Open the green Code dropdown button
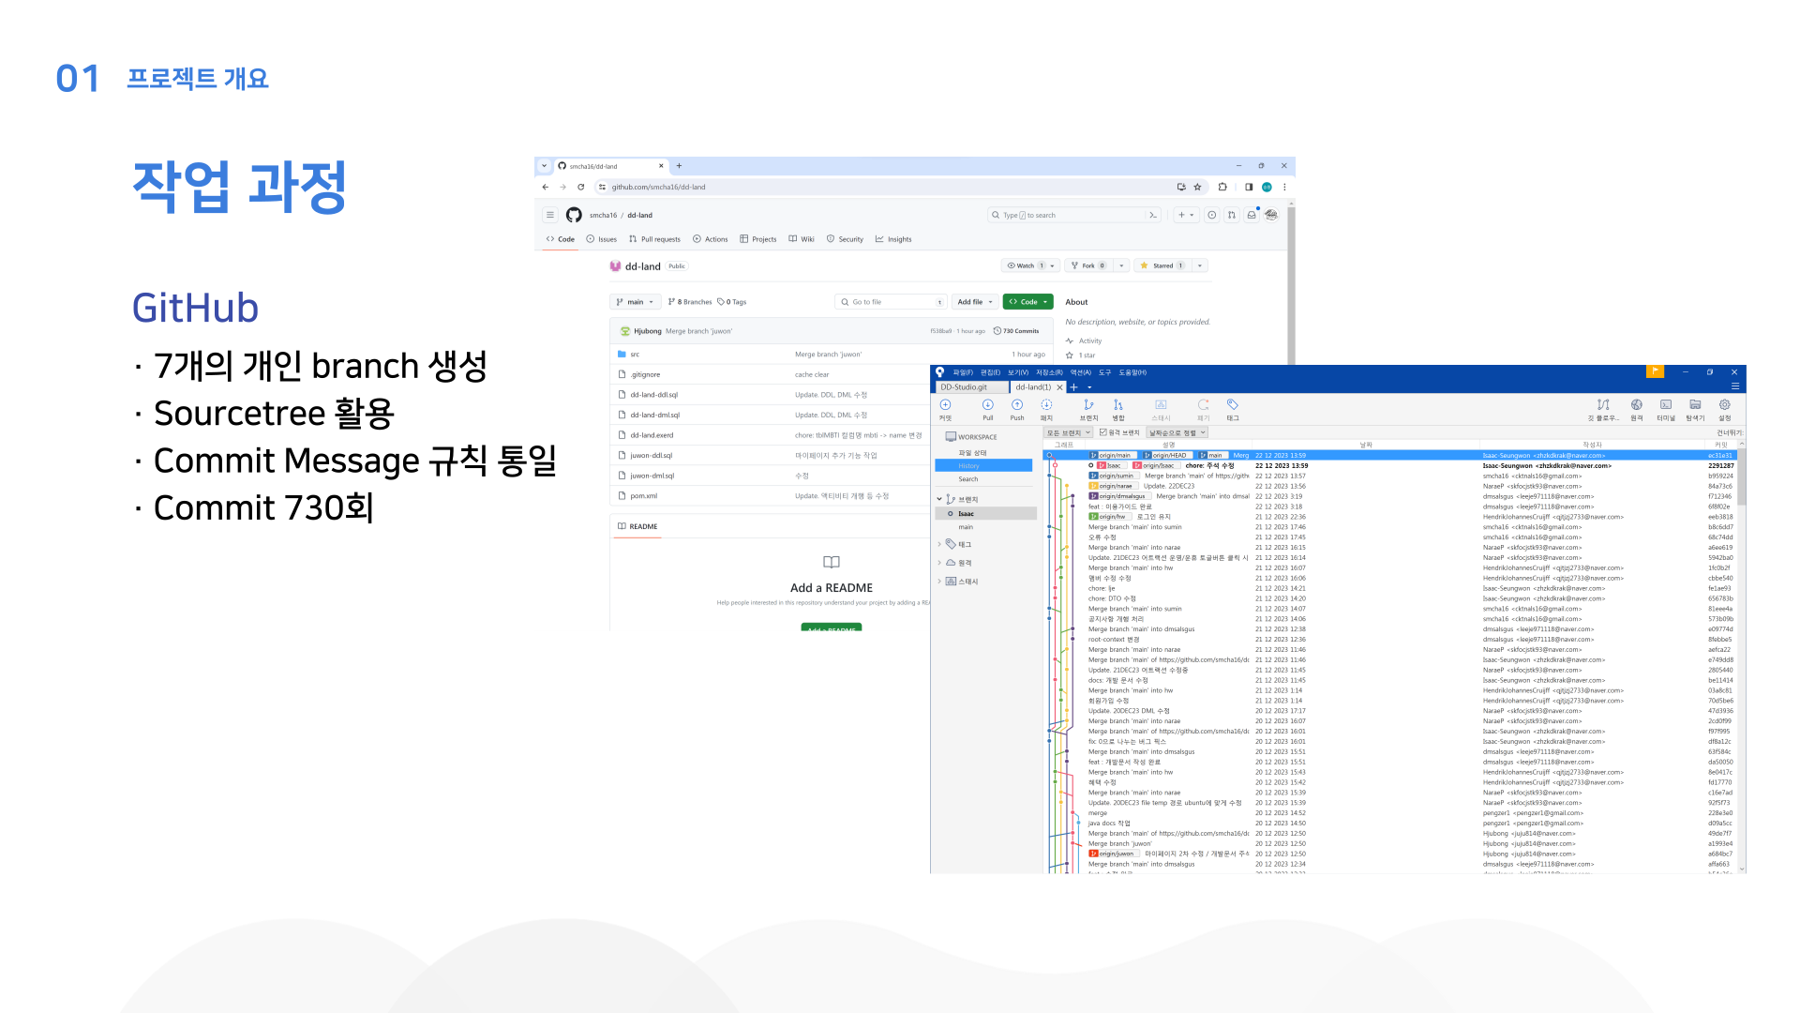 [1028, 302]
